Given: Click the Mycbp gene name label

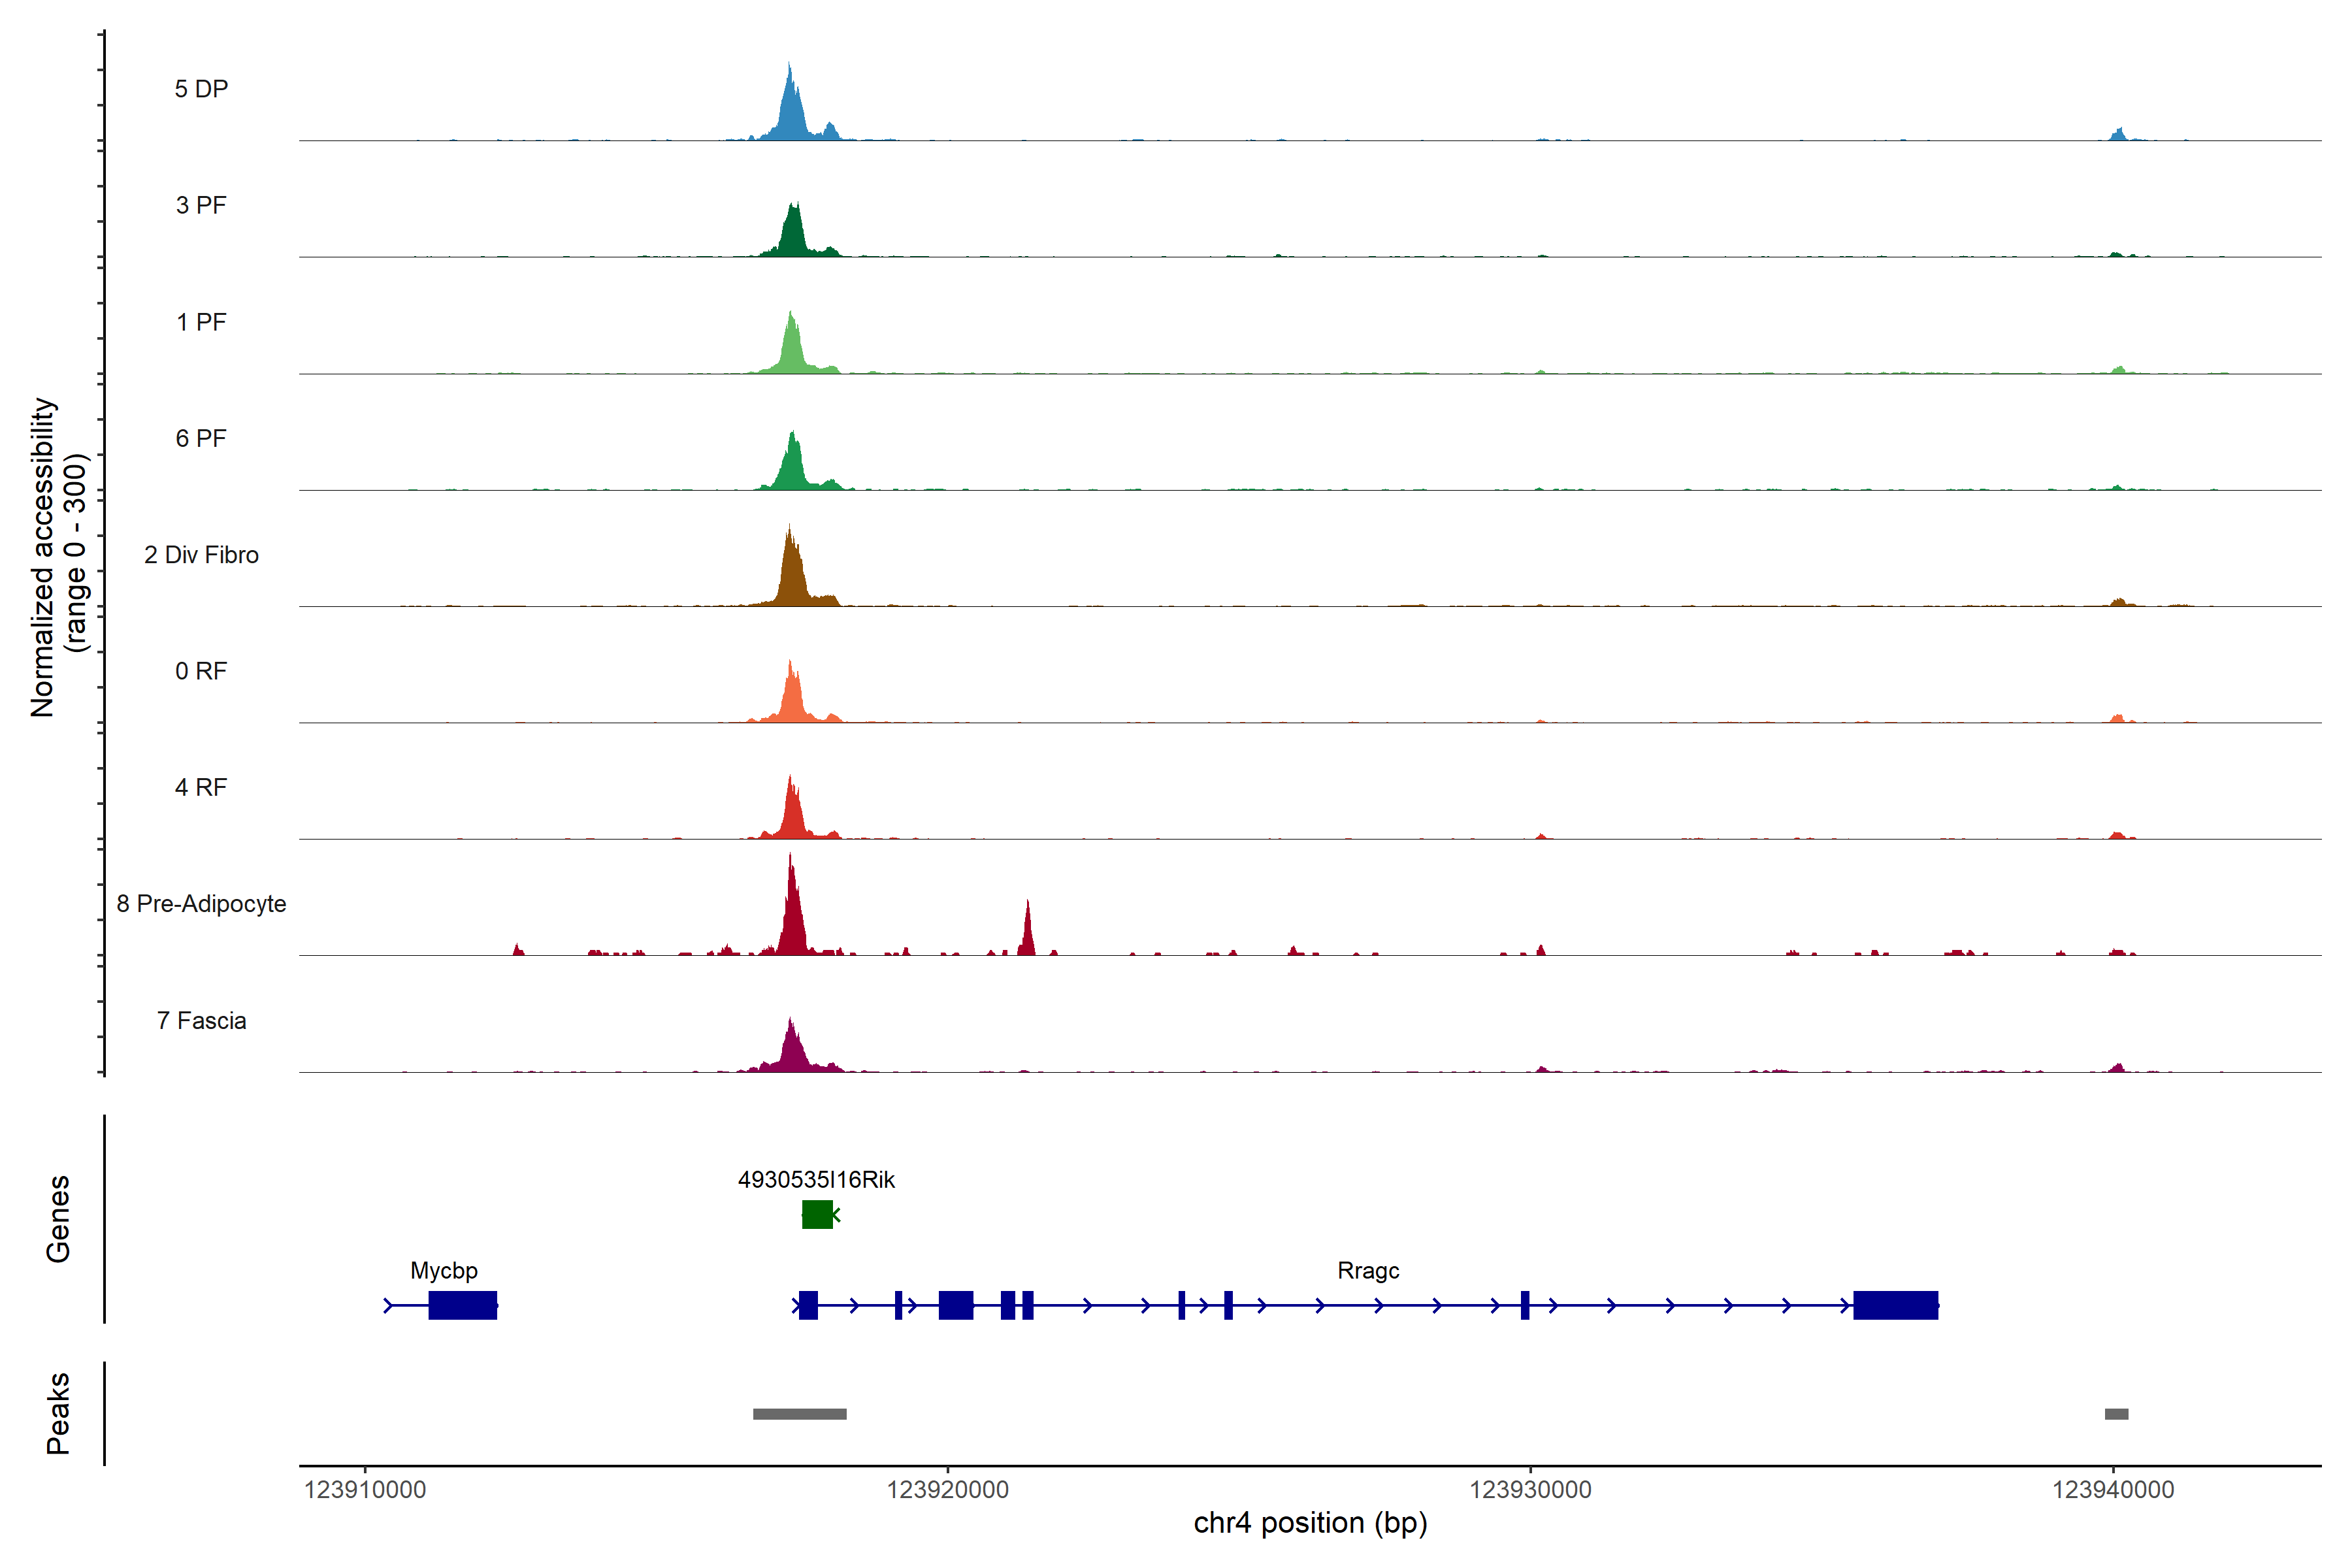Looking at the screenshot, I should (444, 1271).
